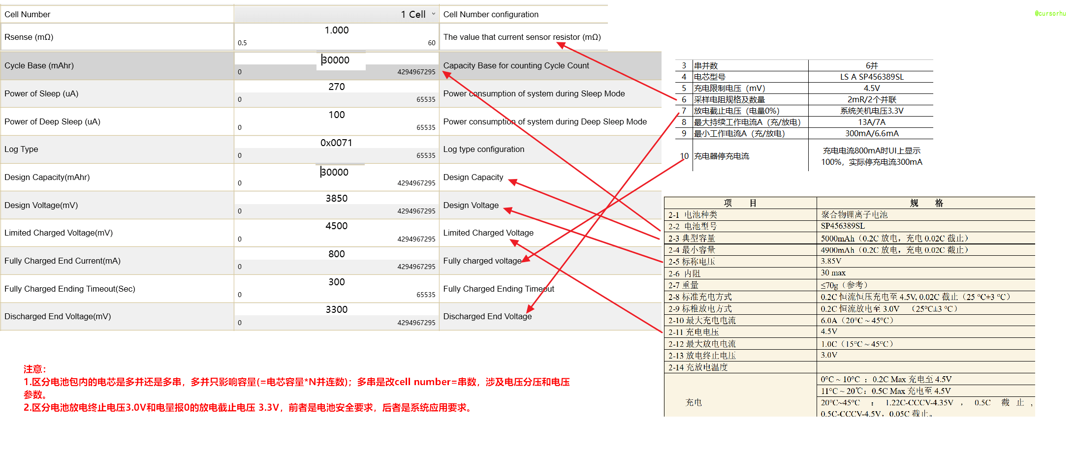This screenshot has height=452, width=1076.
Task: Select the '系统关机电压3.3V' cell
Action: coord(871,111)
